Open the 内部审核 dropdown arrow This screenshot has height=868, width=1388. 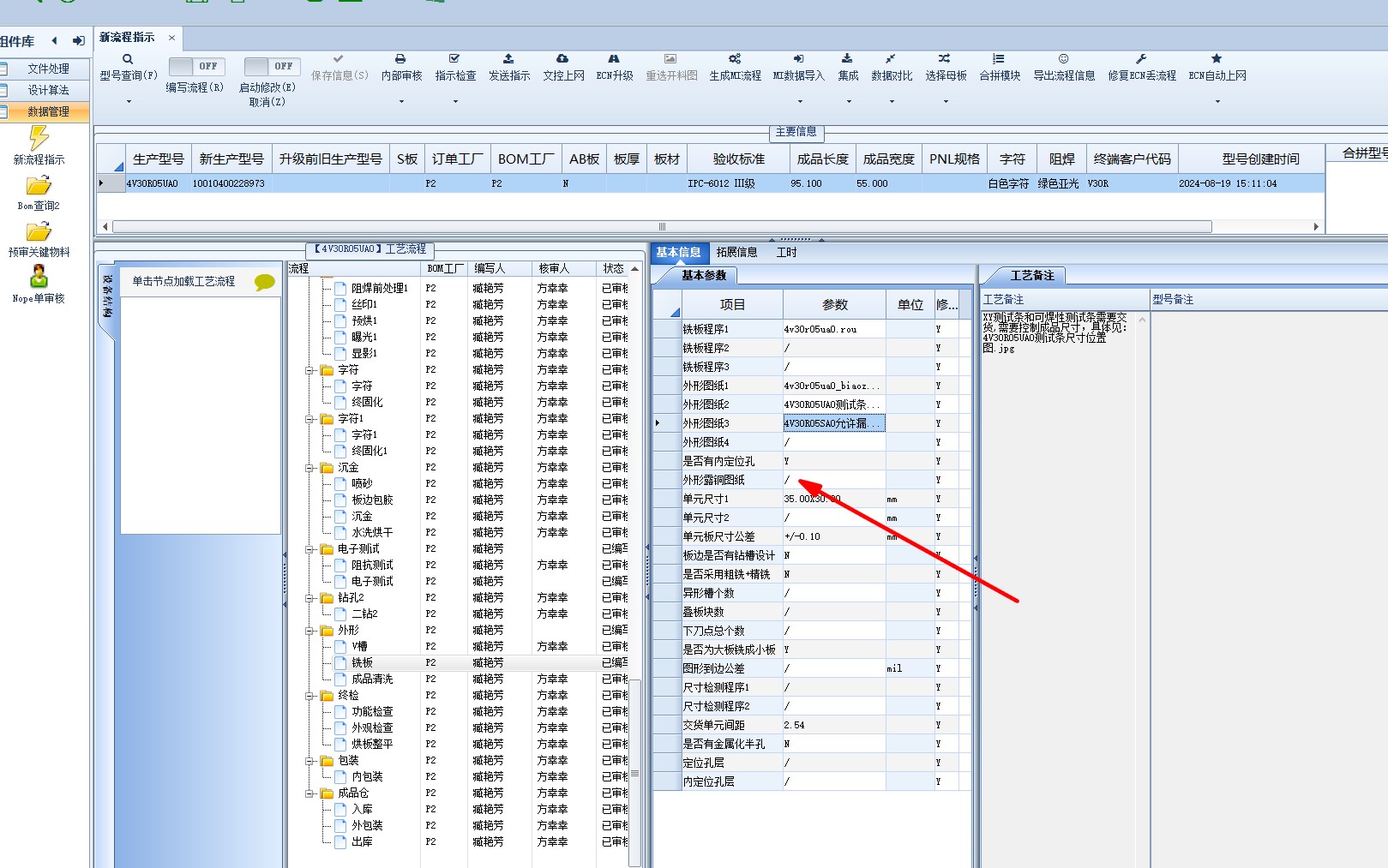click(401, 101)
